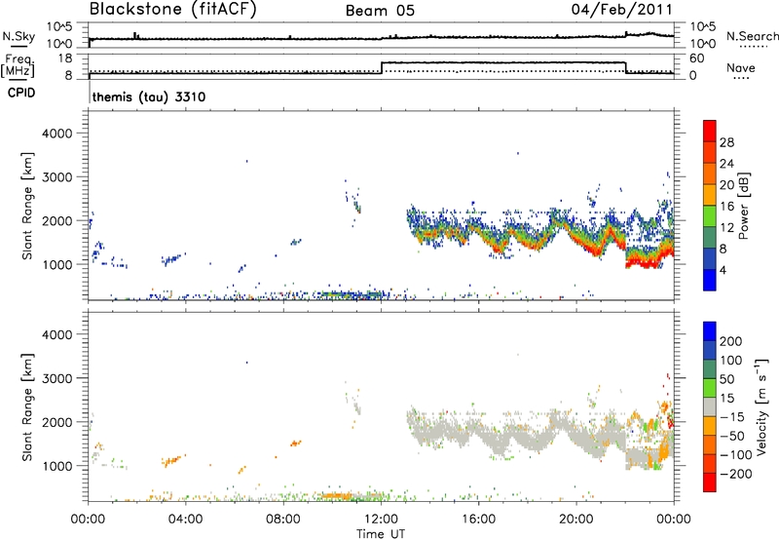Click the 'Nave' legend label

740,67
